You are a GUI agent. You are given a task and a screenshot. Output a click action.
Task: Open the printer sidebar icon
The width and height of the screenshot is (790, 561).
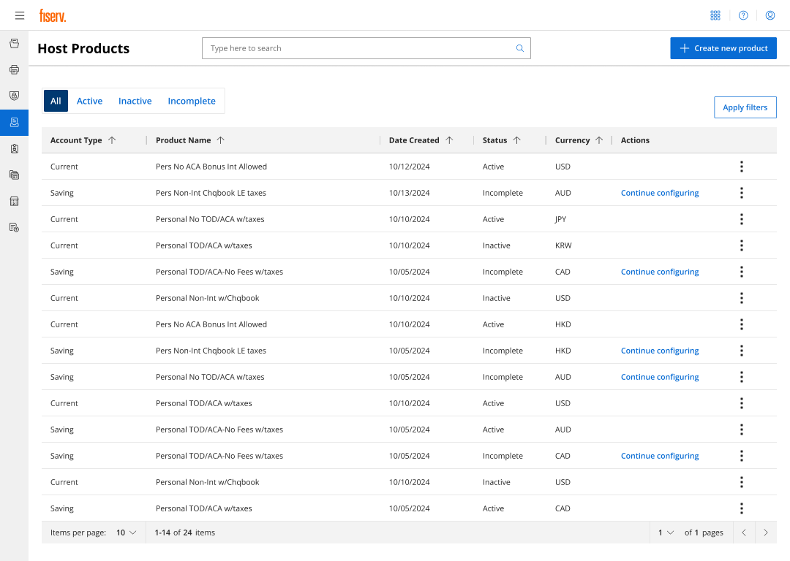(14, 69)
